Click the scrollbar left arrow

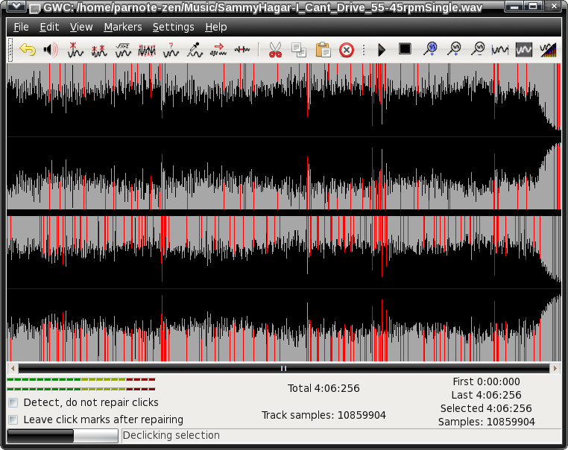coord(13,368)
